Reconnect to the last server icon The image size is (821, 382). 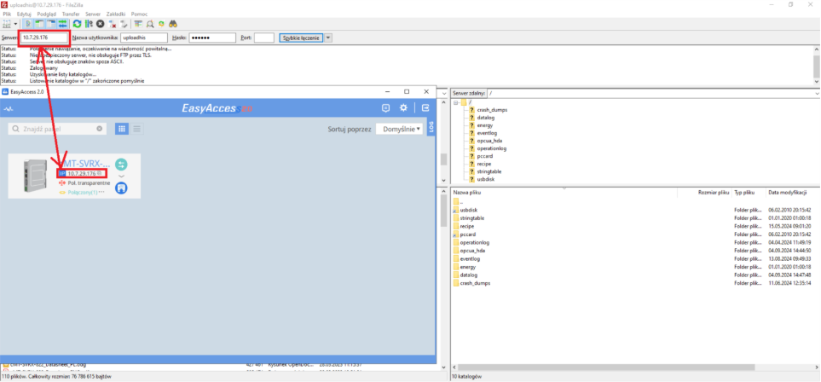click(x=124, y=24)
